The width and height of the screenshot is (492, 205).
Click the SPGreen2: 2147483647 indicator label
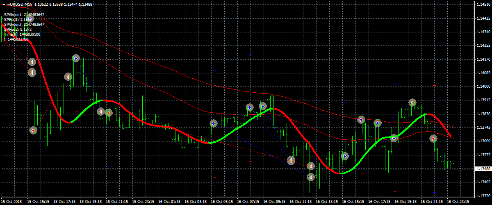(24, 24)
